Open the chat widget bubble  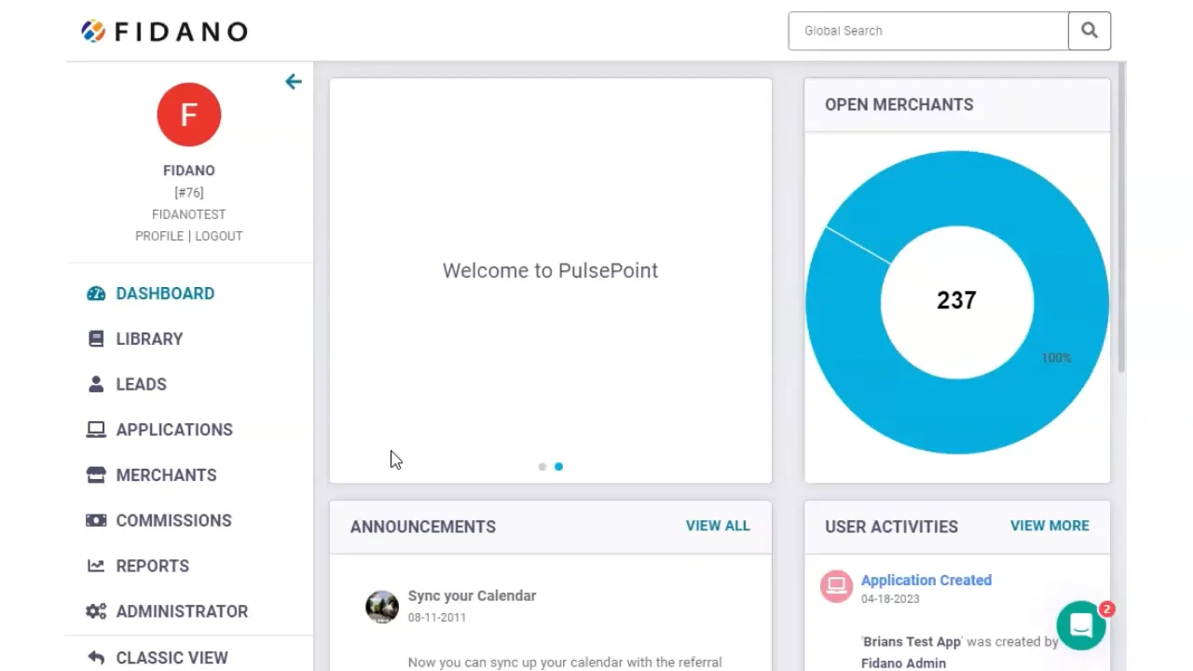tap(1081, 625)
